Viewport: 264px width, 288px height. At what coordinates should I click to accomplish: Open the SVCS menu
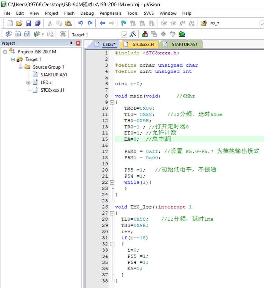(149, 13)
